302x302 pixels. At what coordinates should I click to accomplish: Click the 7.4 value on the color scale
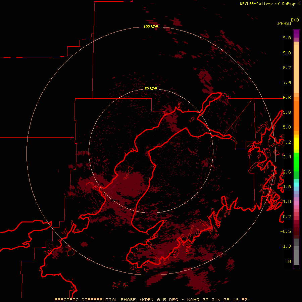287,83
